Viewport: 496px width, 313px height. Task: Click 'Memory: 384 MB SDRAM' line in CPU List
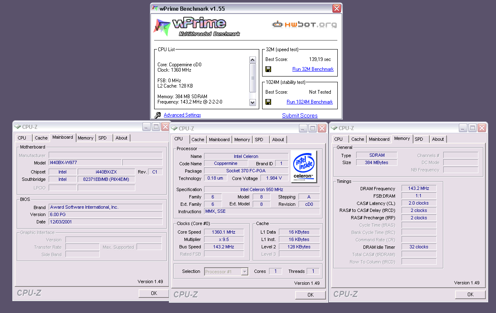click(182, 97)
